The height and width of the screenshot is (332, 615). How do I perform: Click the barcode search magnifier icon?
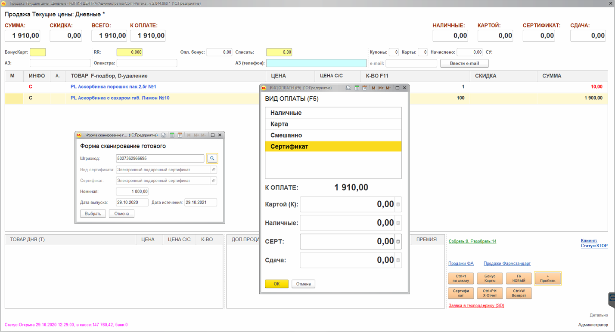pyautogui.click(x=212, y=158)
